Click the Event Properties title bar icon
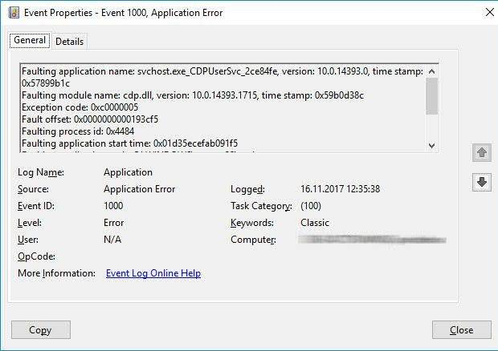Screen dimensions: 498x351 (x=14, y=13)
